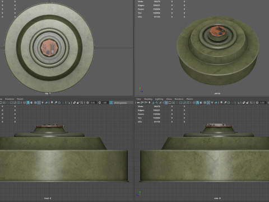Toggle safe action in side view toolbar
Viewport: 269px width, 202px height.
184,103
